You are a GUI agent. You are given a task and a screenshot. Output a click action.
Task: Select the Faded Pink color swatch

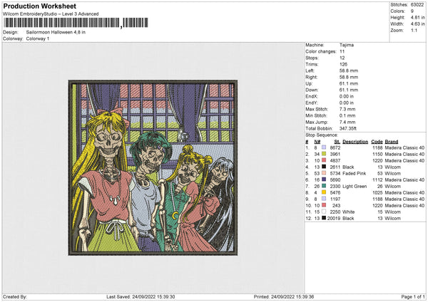(x=325, y=173)
